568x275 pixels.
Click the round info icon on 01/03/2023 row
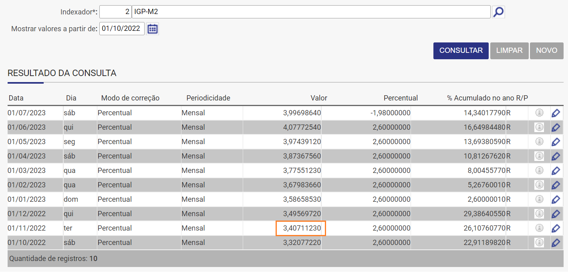pos(539,171)
